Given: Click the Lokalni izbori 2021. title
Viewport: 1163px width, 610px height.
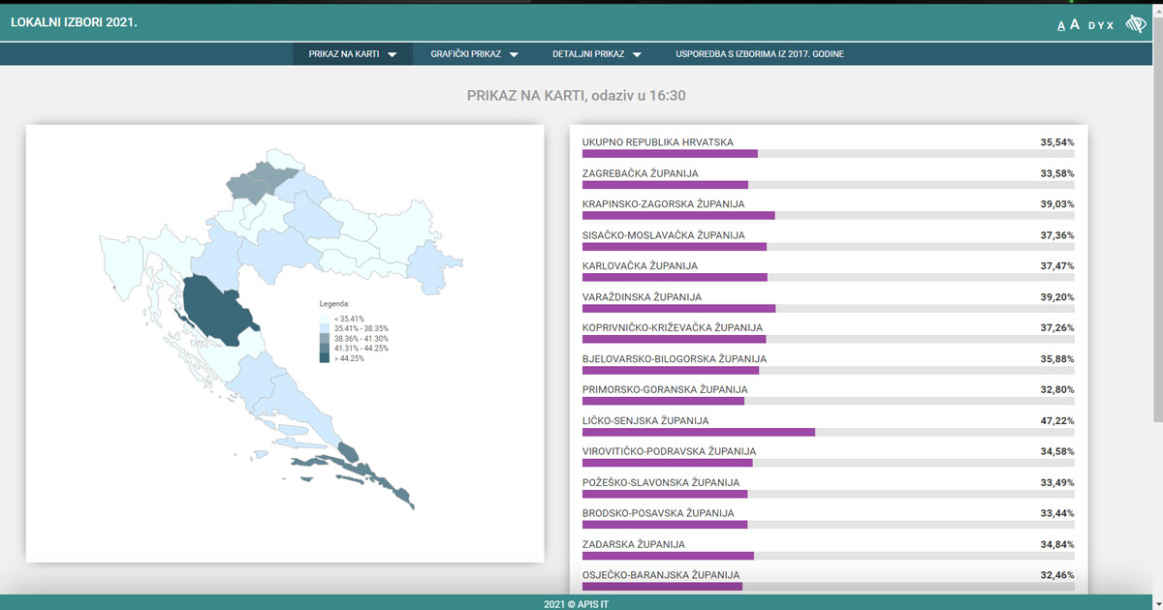Looking at the screenshot, I should pos(74,20).
